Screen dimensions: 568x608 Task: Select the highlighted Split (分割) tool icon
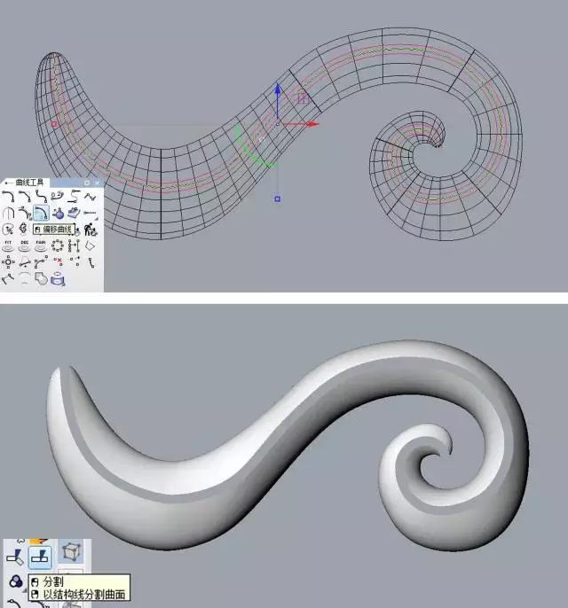tap(40, 557)
